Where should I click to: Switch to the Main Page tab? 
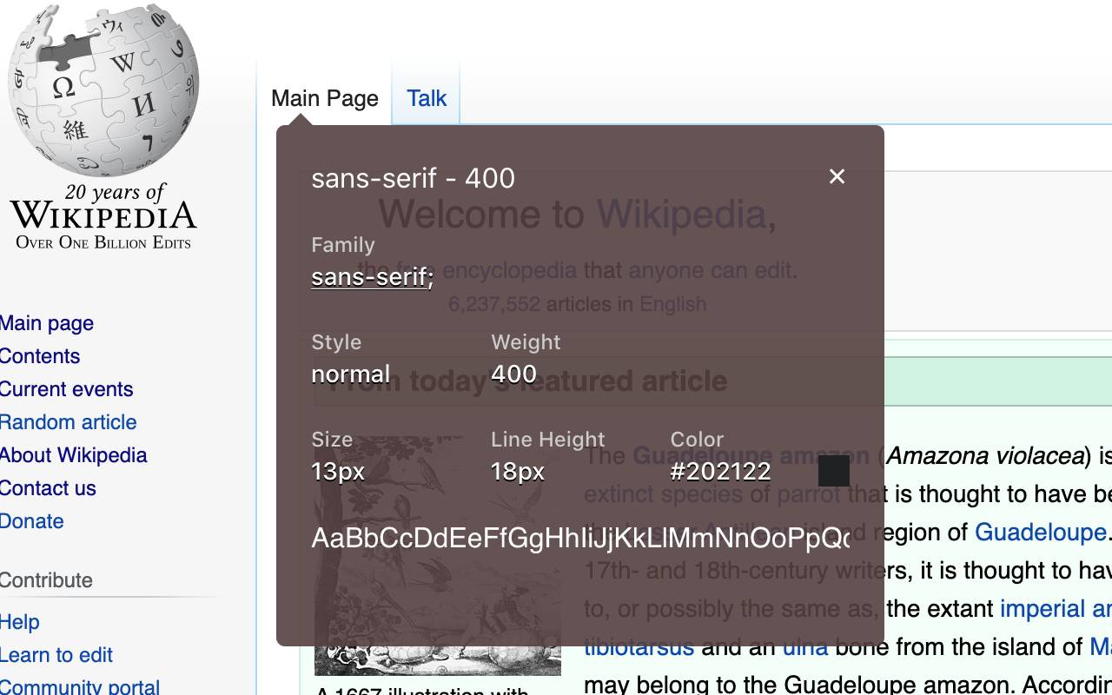(x=323, y=98)
